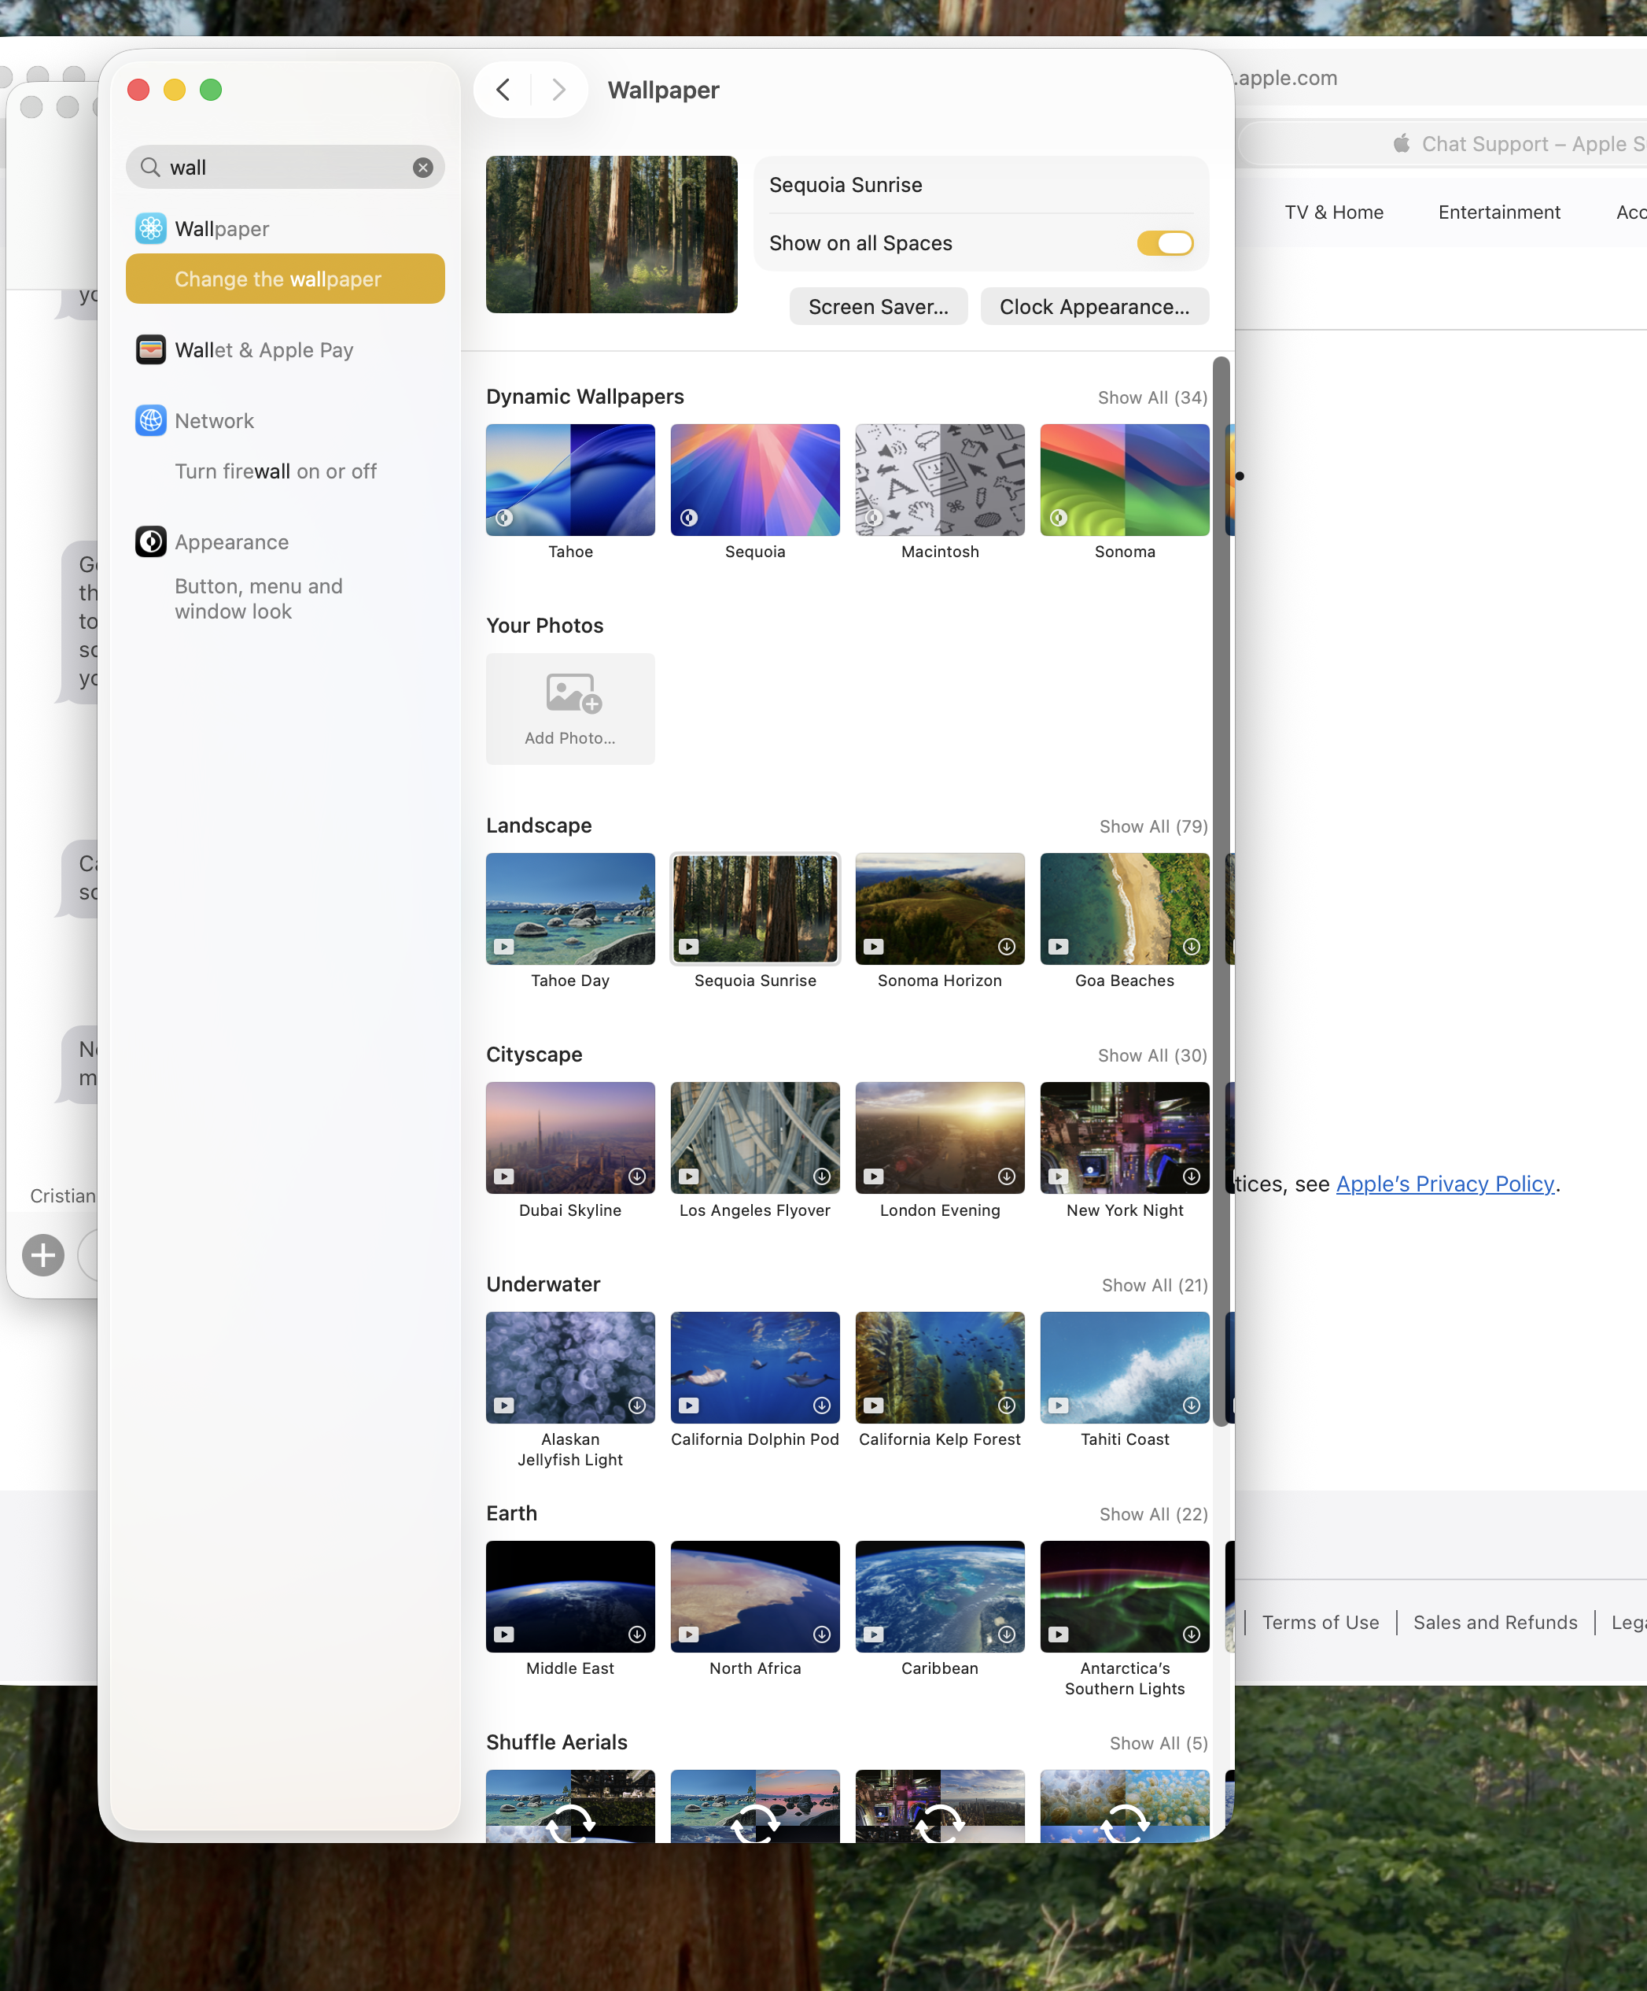Viewport: 1647px width, 1991px height.
Task: Expand Show All (79) landscape wallpapers
Action: (x=1152, y=826)
